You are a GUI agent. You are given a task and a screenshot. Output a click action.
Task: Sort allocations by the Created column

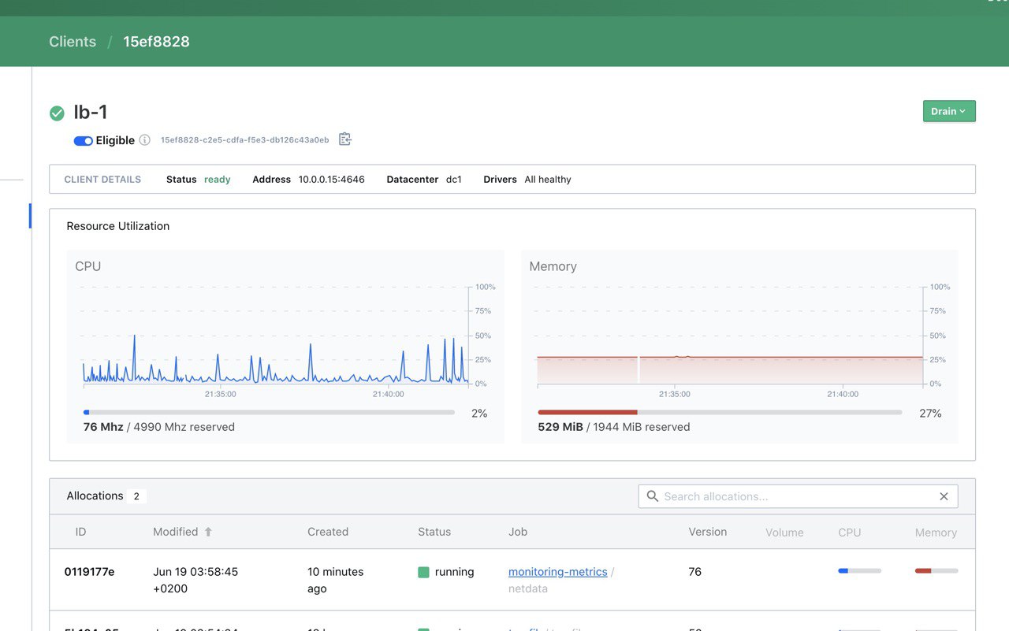point(328,532)
